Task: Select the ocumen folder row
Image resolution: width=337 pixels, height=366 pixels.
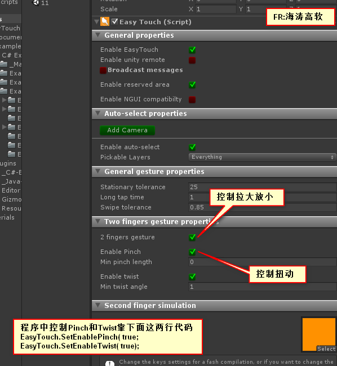Action: [x=11, y=37]
